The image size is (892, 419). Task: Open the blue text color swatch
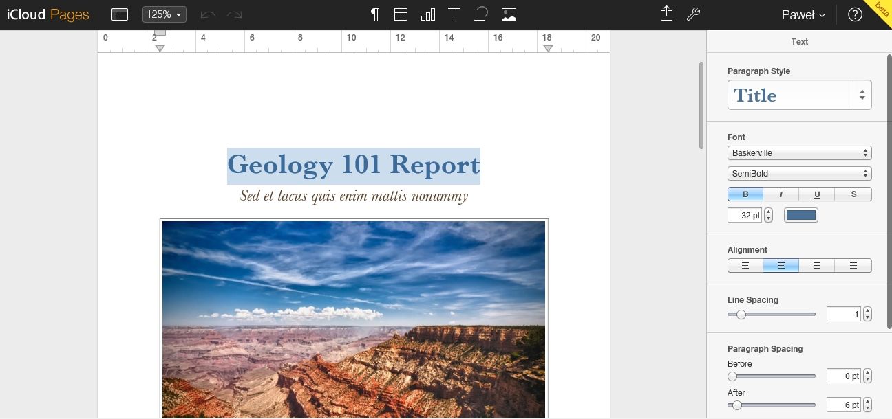point(801,216)
